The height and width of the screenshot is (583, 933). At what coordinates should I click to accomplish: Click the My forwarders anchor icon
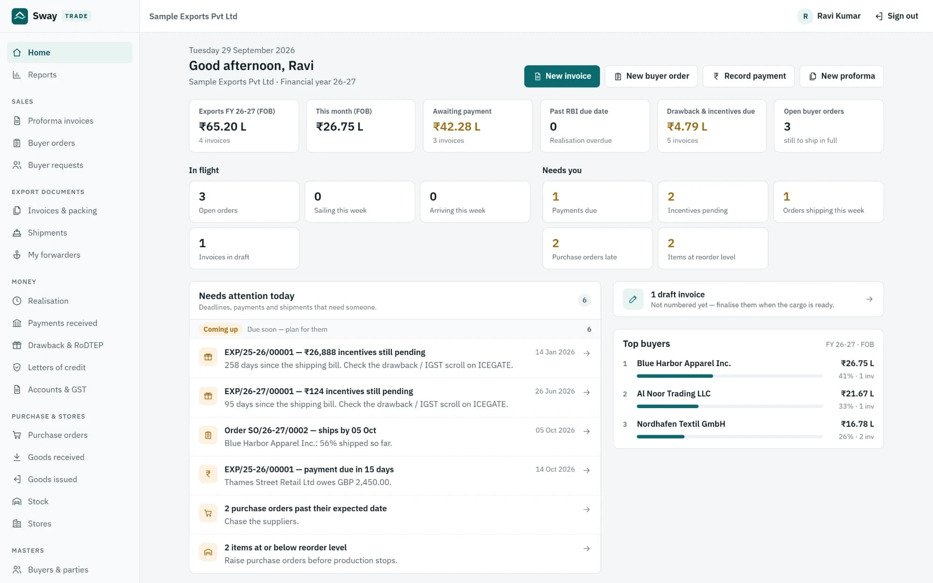pyautogui.click(x=17, y=255)
